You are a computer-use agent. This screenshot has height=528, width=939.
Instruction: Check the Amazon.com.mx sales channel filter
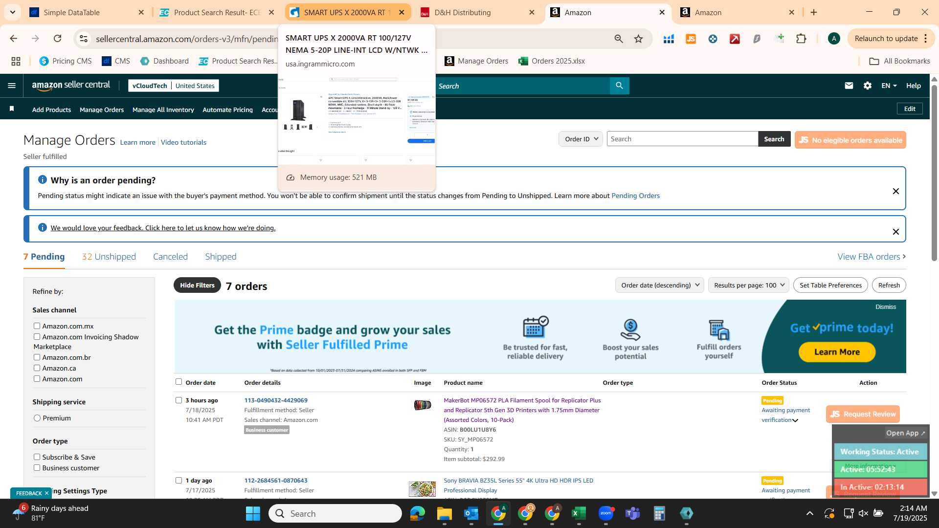(x=37, y=326)
